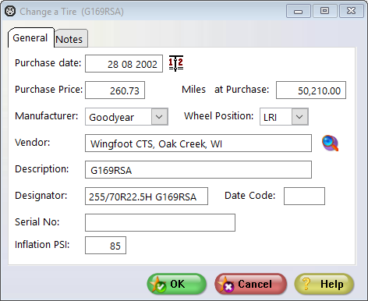Click the application icon in the title bar
The height and width of the screenshot is (301, 368).
pyautogui.click(x=10, y=12)
